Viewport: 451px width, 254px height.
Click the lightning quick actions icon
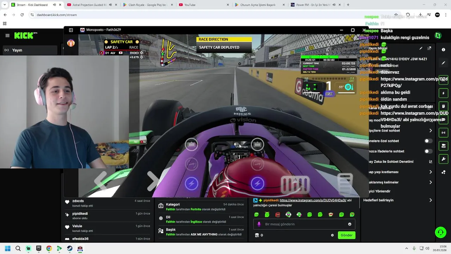(443, 93)
